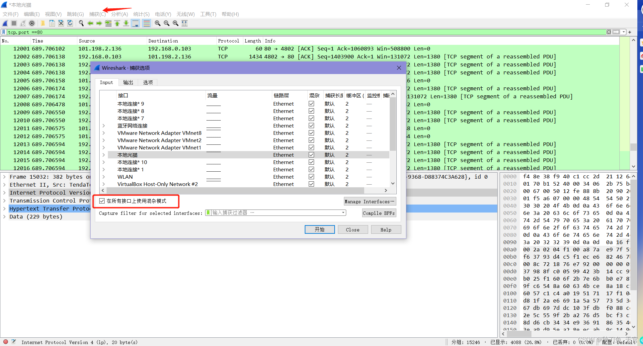Click 开始 to begin capture
The width and height of the screenshot is (643, 346).
pos(320,229)
